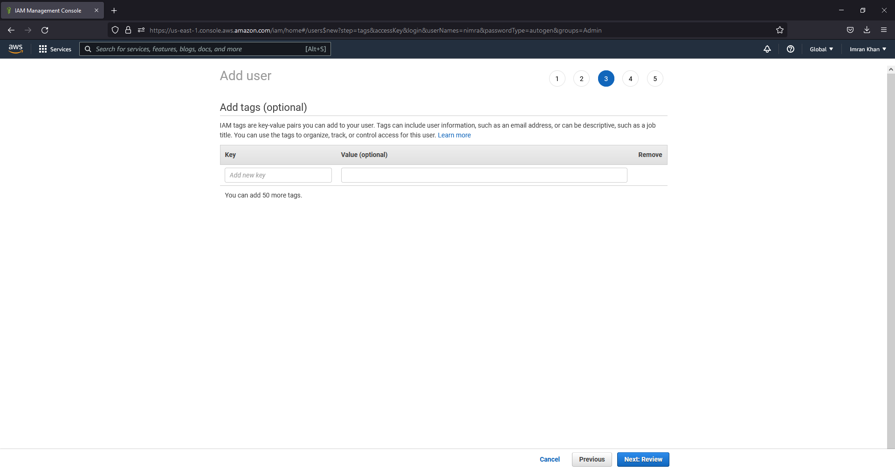Click the browser back arrow
895x470 pixels.
11,30
